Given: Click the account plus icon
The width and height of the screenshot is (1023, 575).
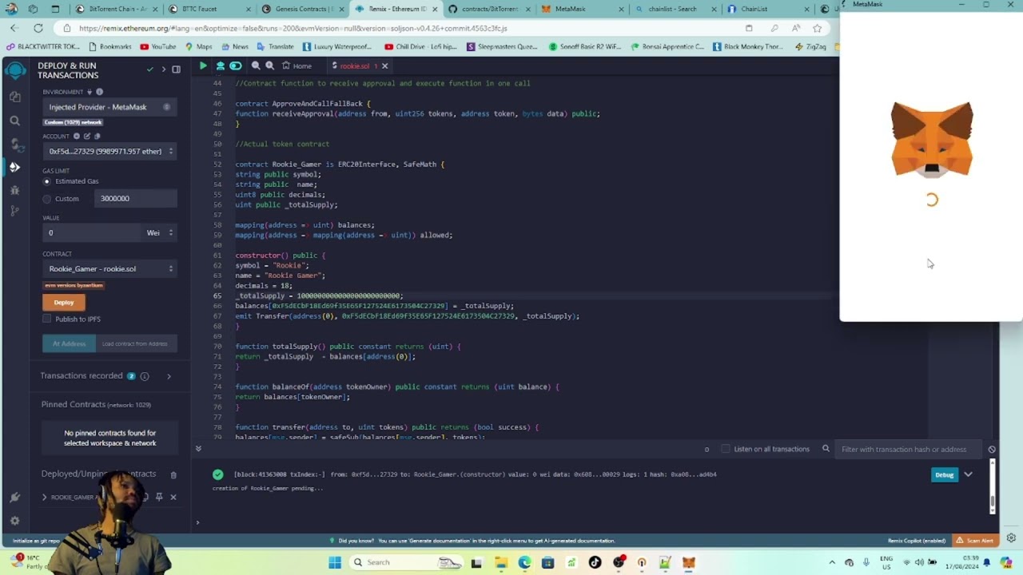Looking at the screenshot, I should (x=77, y=137).
